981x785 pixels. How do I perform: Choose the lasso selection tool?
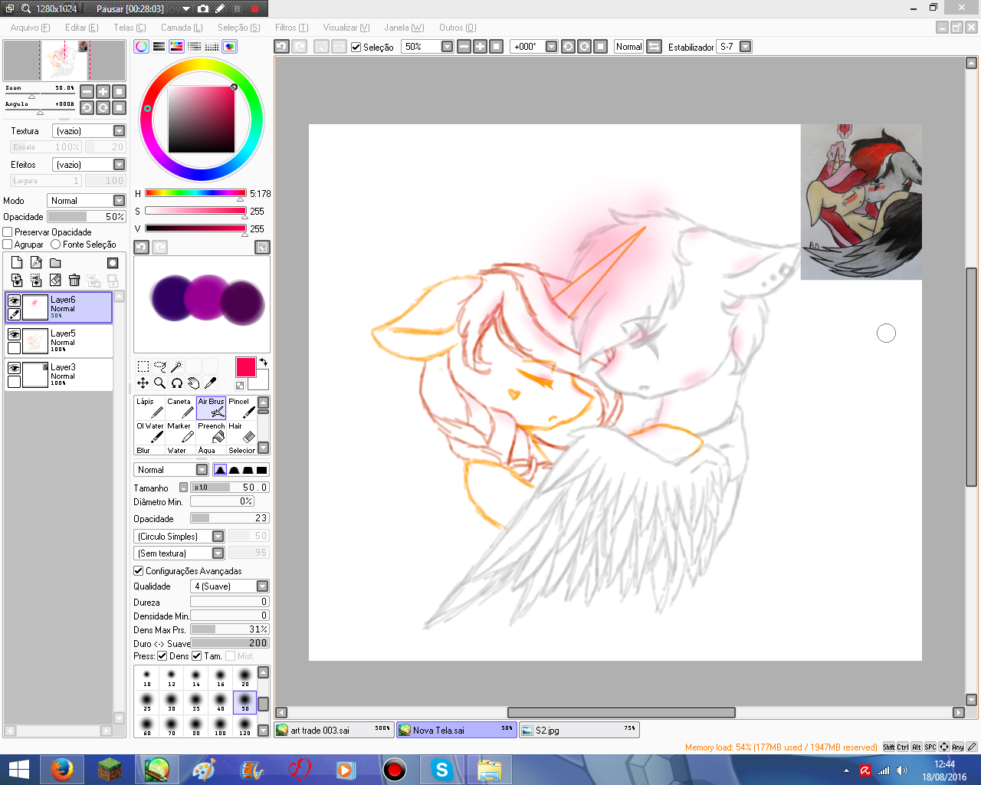tap(160, 366)
